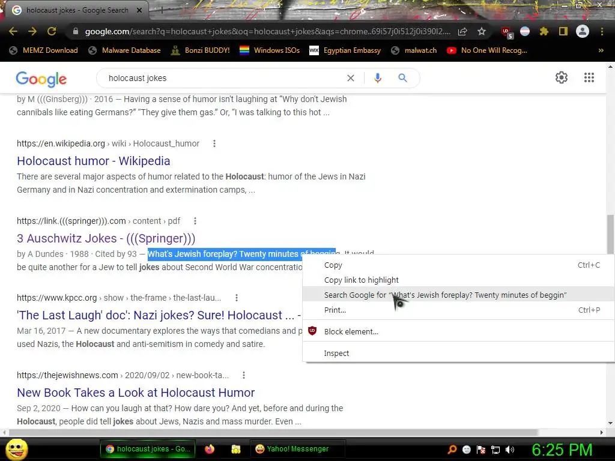The image size is (615, 461).
Task: Open the Windows ISOs bookmark
Action: [x=270, y=50]
